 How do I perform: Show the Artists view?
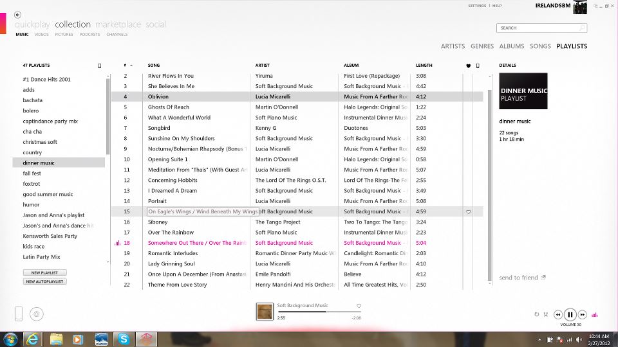point(453,46)
